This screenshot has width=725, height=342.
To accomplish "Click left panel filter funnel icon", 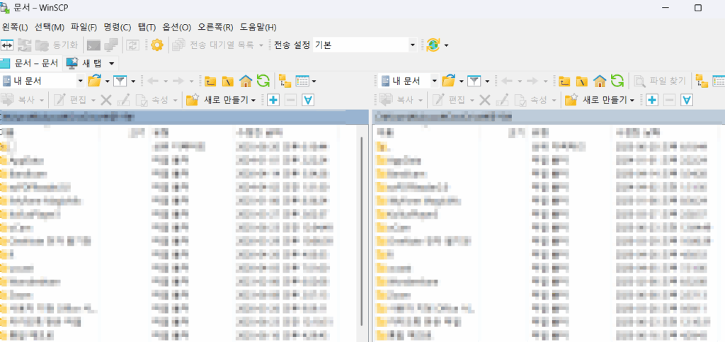I will click(x=120, y=81).
